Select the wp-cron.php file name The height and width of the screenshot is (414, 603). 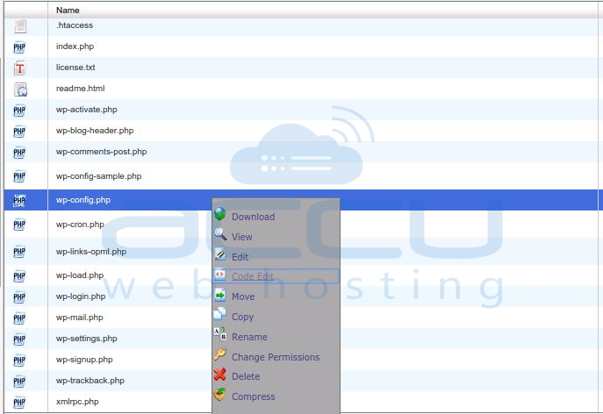click(x=80, y=225)
